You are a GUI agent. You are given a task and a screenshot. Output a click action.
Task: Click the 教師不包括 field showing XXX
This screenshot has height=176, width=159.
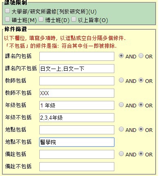(77, 93)
